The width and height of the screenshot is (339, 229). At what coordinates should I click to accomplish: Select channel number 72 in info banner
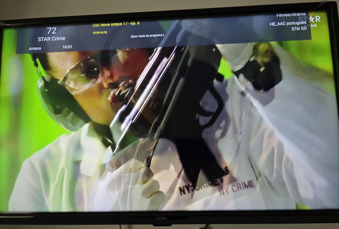52,31
